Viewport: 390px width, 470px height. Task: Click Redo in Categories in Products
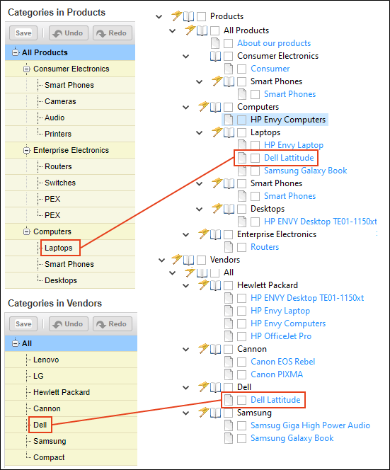[x=113, y=33]
